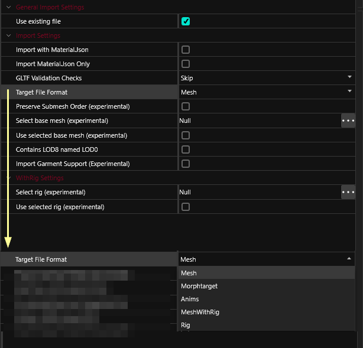
Task: Enable Preserve Submesh Order checkbox
Action: pyautogui.click(x=186, y=107)
